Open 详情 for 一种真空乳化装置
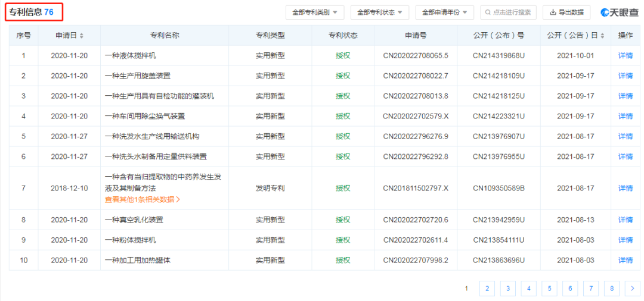This screenshot has width=644, height=301. 626,220
